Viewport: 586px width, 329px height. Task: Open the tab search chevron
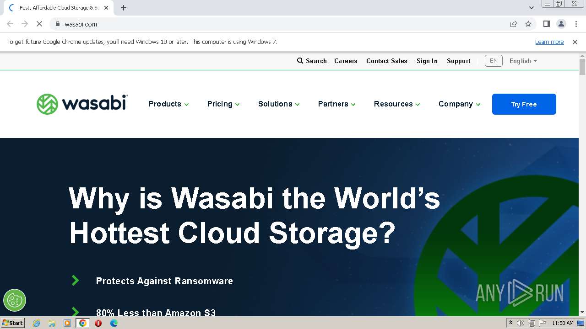pyautogui.click(x=532, y=8)
